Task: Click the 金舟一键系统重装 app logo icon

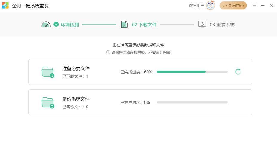Action: click(x=5, y=5)
